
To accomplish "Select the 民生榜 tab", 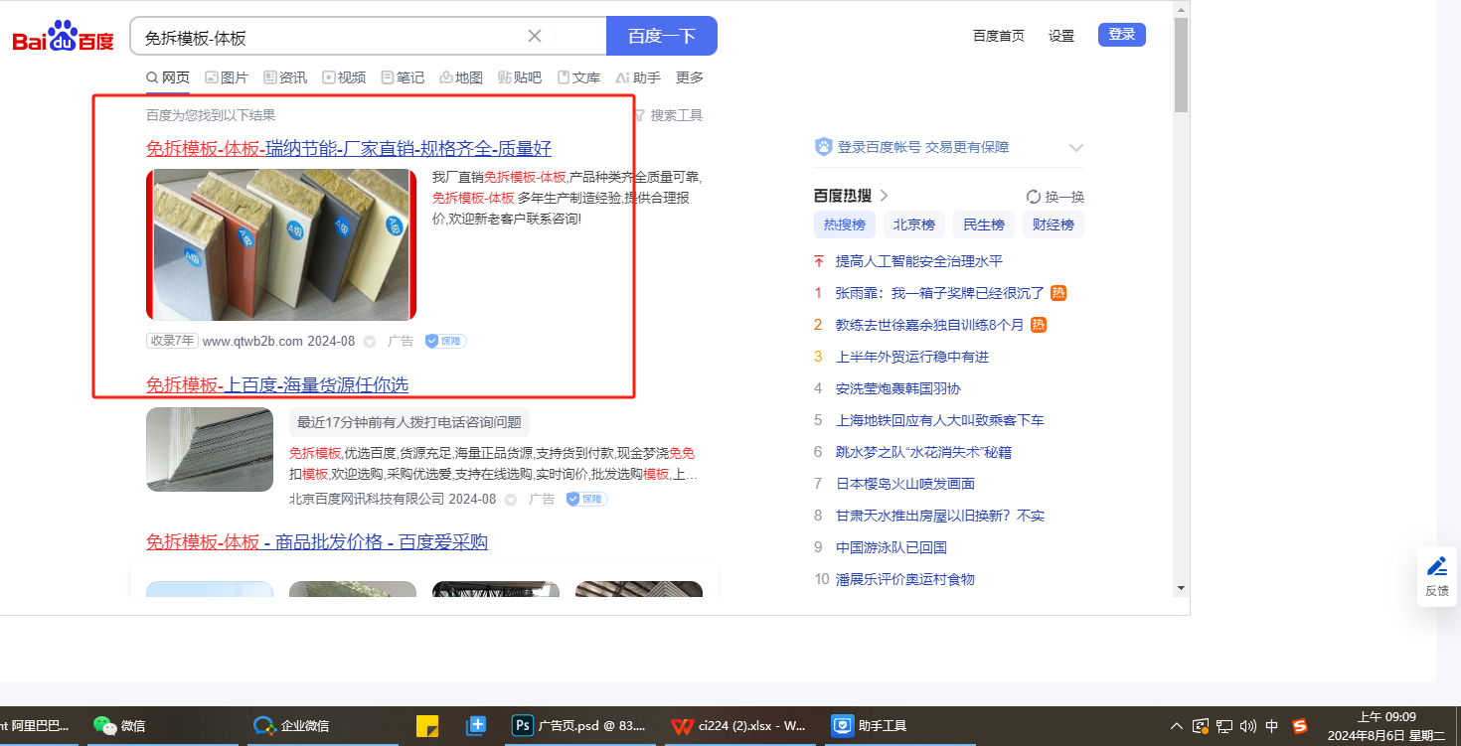I will (x=984, y=224).
